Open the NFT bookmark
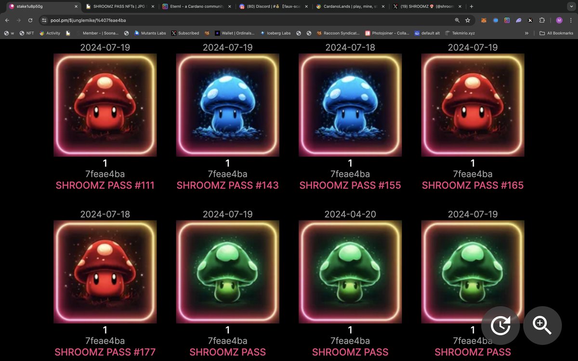Image resolution: width=578 pixels, height=361 pixels. point(26,33)
